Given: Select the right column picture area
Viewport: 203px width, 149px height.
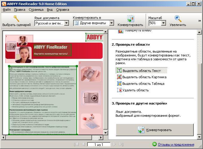Looking at the screenshot, I should [x=91, y=98].
